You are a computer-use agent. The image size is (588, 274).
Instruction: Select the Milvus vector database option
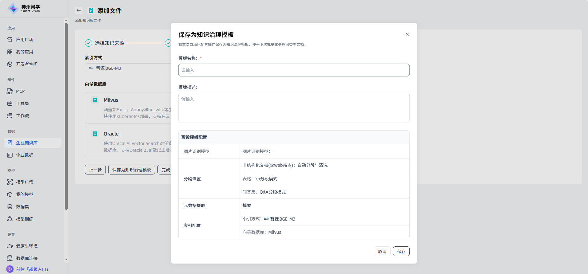[x=129, y=108]
